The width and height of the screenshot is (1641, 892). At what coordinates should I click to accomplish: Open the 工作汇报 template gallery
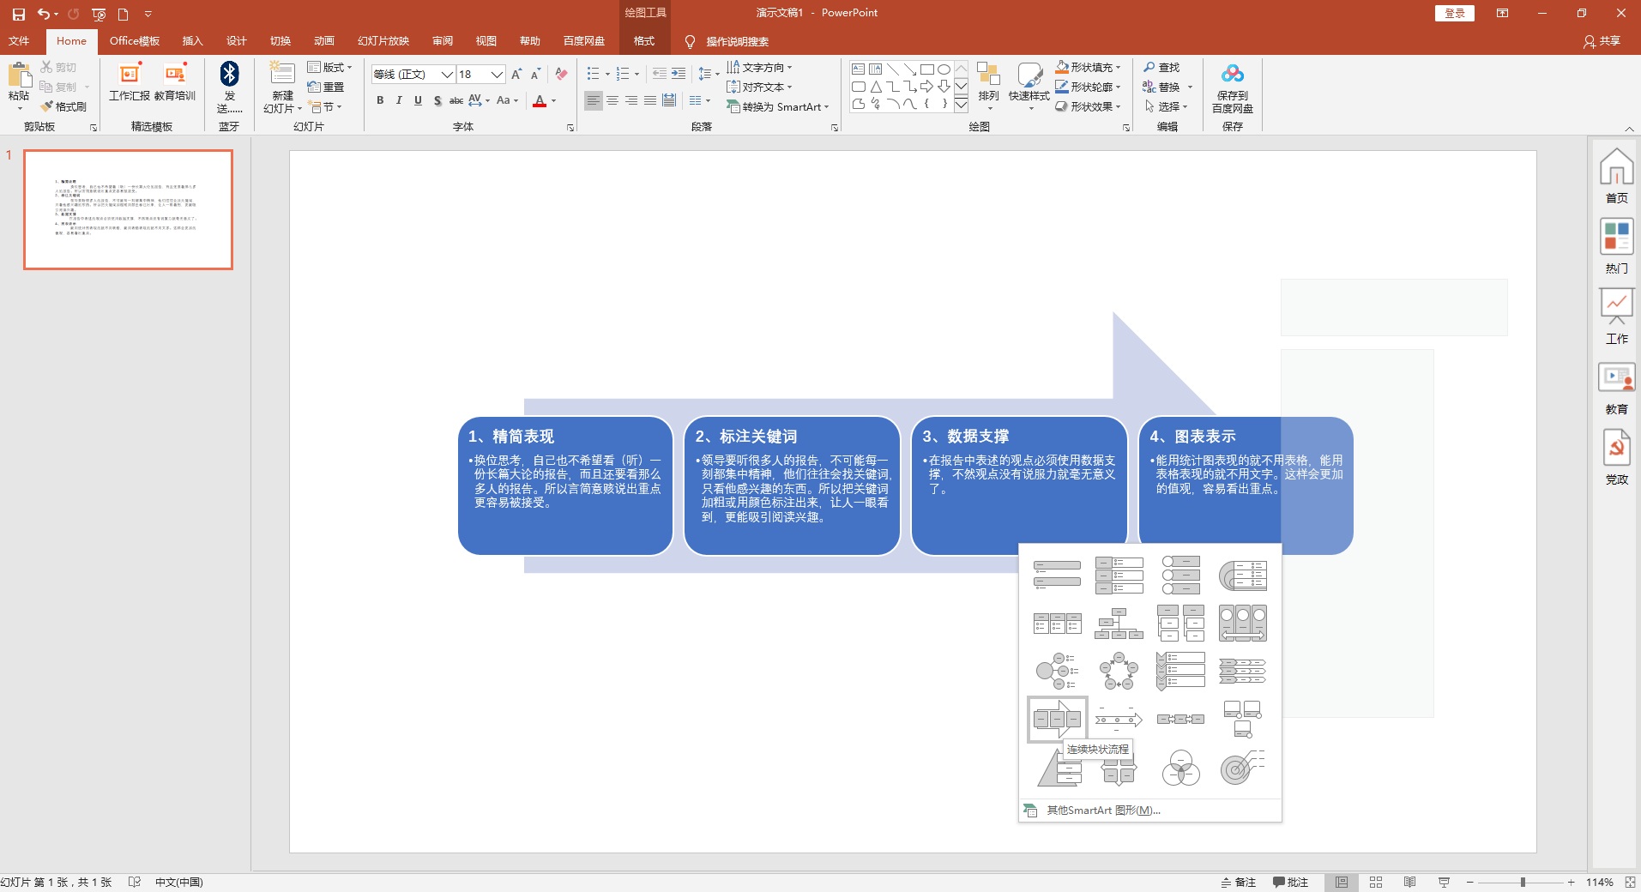pyautogui.click(x=130, y=82)
